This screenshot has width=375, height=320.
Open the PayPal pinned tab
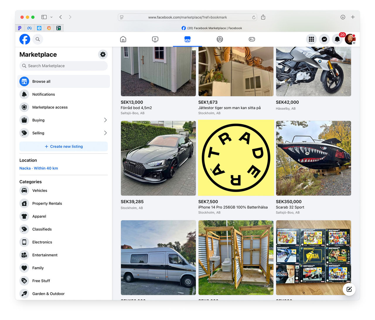tap(20, 28)
